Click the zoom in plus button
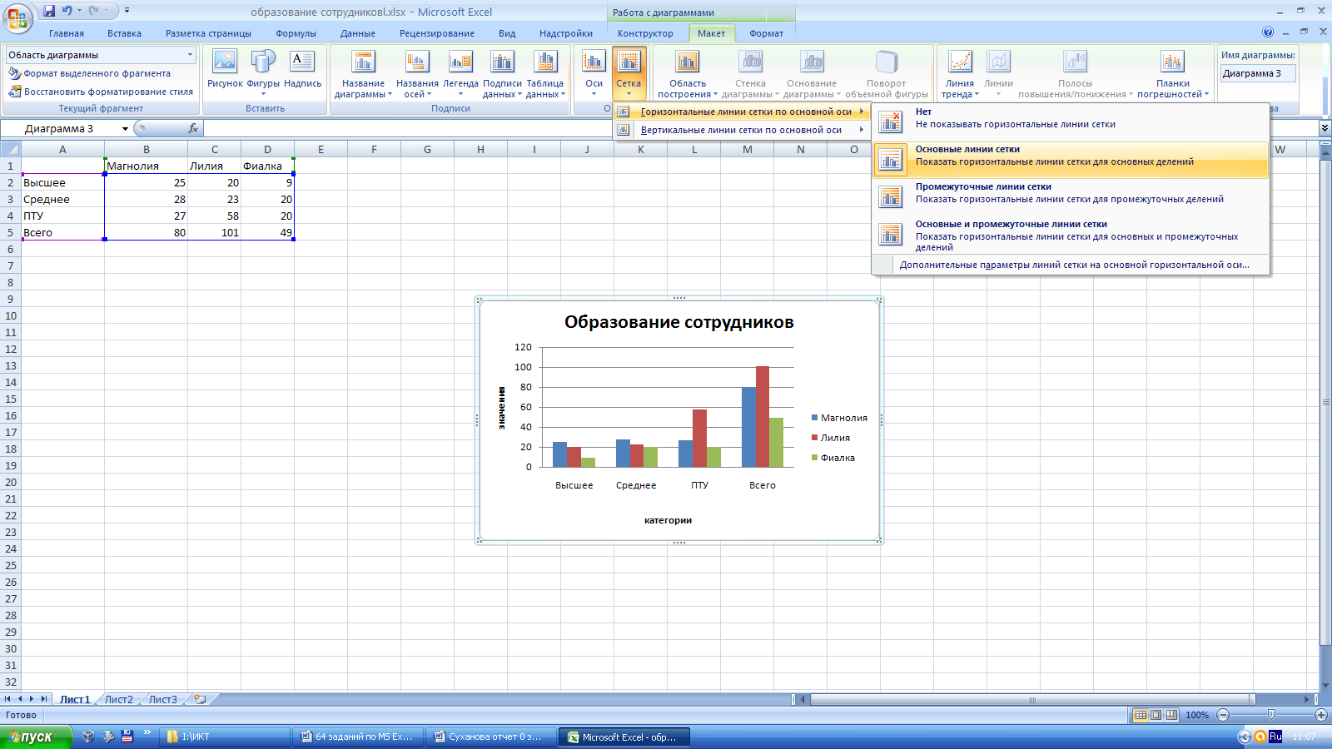Image resolution: width=1332 pixels, height=749 pixels. (x=1321, y=715)
